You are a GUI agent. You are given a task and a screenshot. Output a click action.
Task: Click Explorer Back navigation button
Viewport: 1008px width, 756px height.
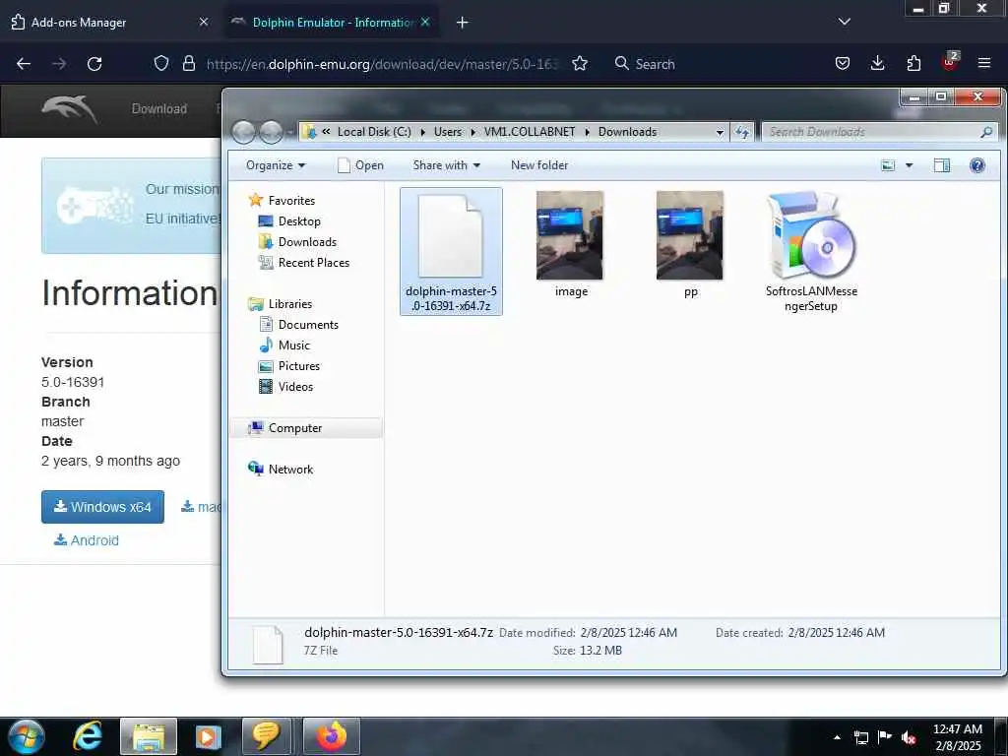[x=244, y=132]
